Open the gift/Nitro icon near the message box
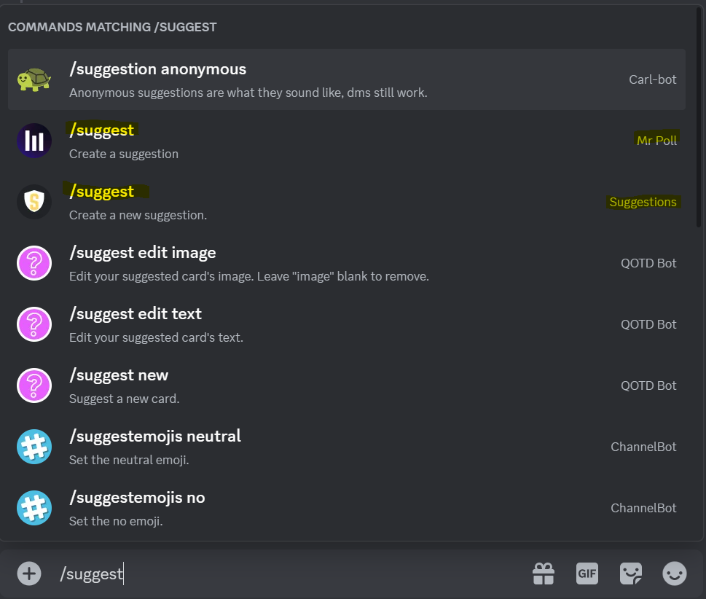 click(543, 573)
